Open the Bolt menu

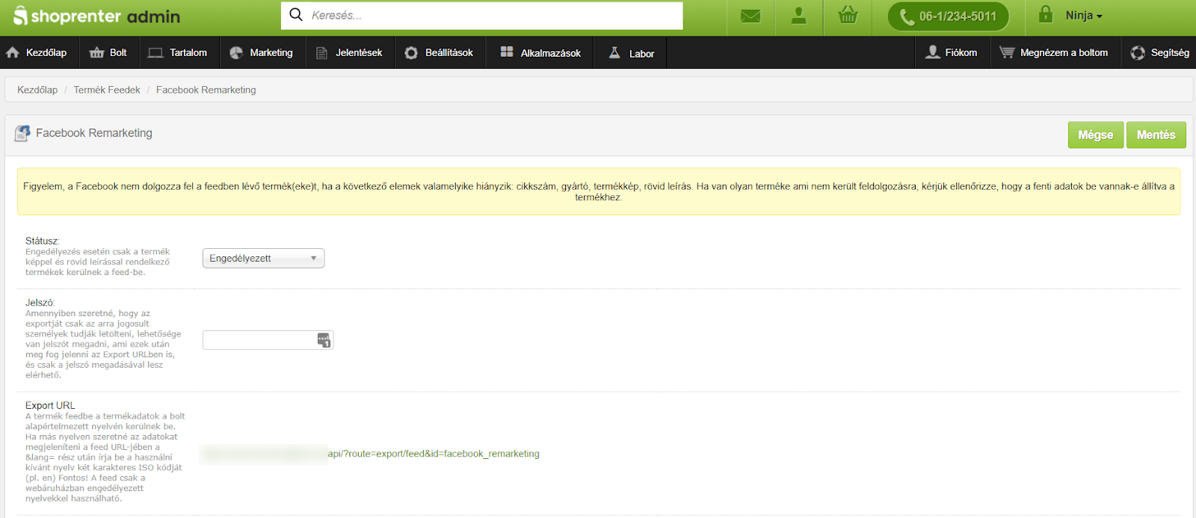pyautogui.click(x=108, y=52)
